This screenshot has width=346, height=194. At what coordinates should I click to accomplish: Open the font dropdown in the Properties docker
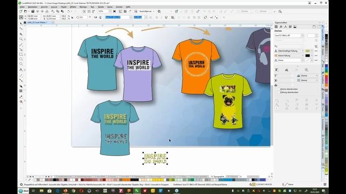(302, 36)
